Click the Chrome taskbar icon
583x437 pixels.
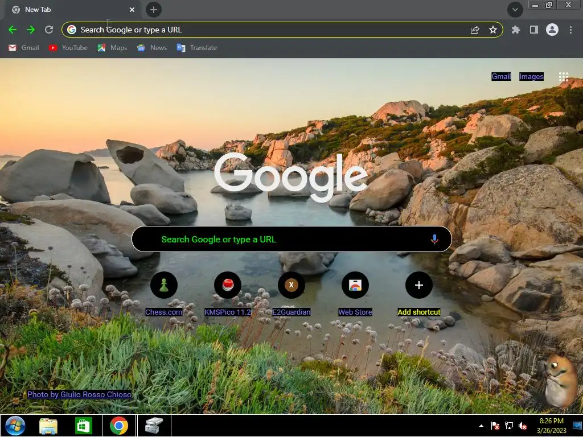click(x=119, y=426)
